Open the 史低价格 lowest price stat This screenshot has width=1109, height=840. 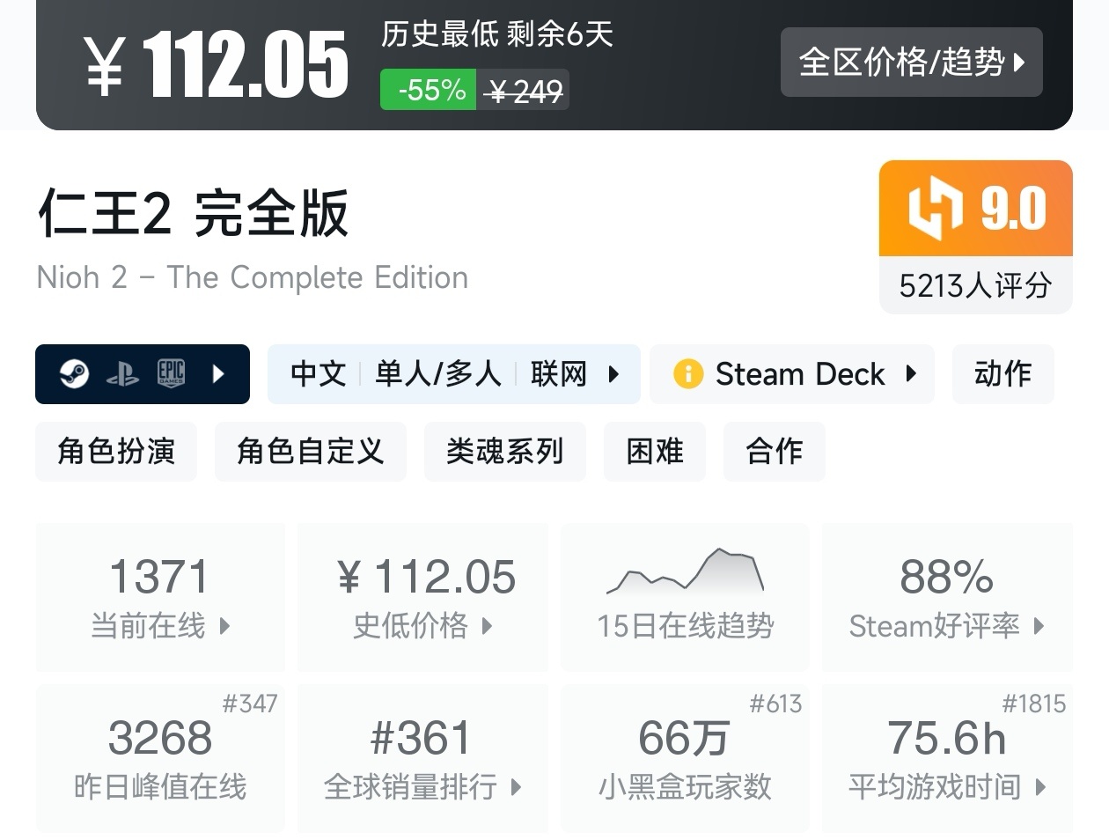pos(423,597)
